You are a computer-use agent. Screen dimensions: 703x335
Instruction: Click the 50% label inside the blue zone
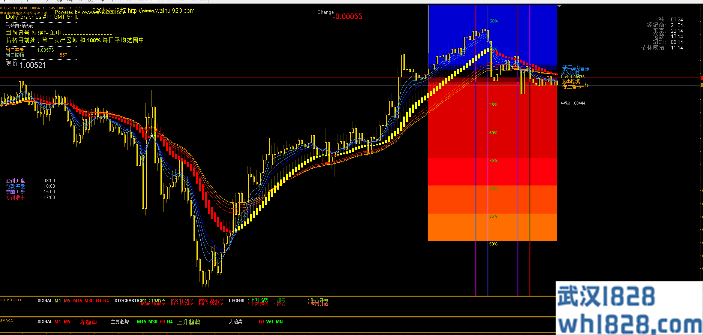click(x=494, y=21)
